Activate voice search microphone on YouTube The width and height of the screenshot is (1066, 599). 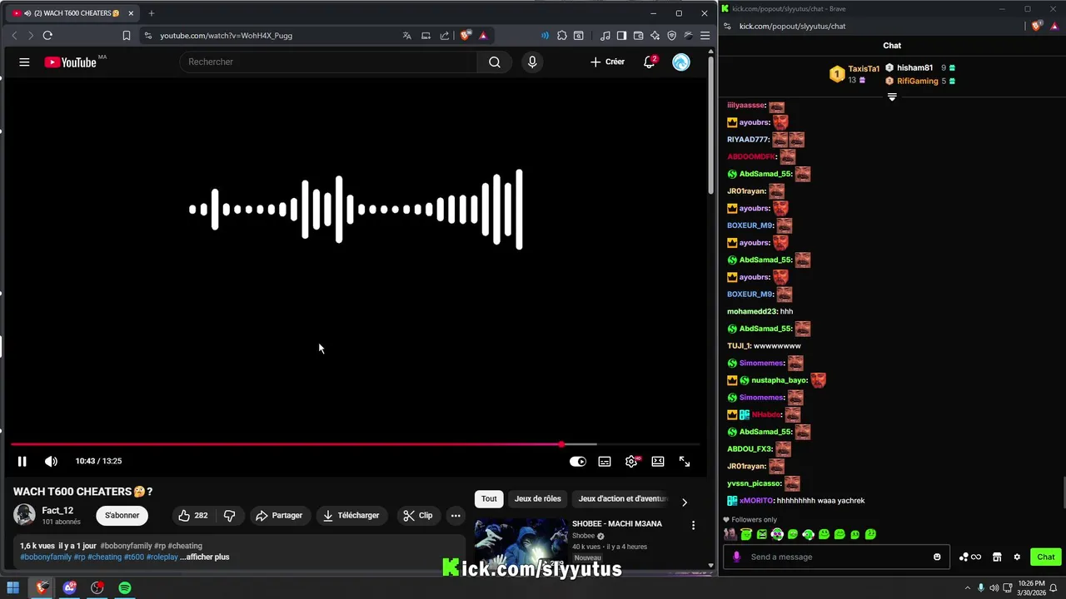click(x=532, y=62)
